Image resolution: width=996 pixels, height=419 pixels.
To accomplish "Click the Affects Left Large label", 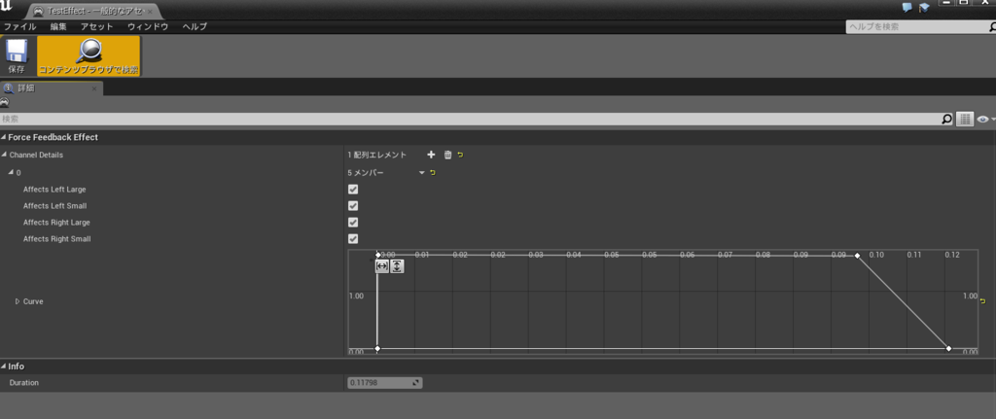I will [x=54, y=190].
